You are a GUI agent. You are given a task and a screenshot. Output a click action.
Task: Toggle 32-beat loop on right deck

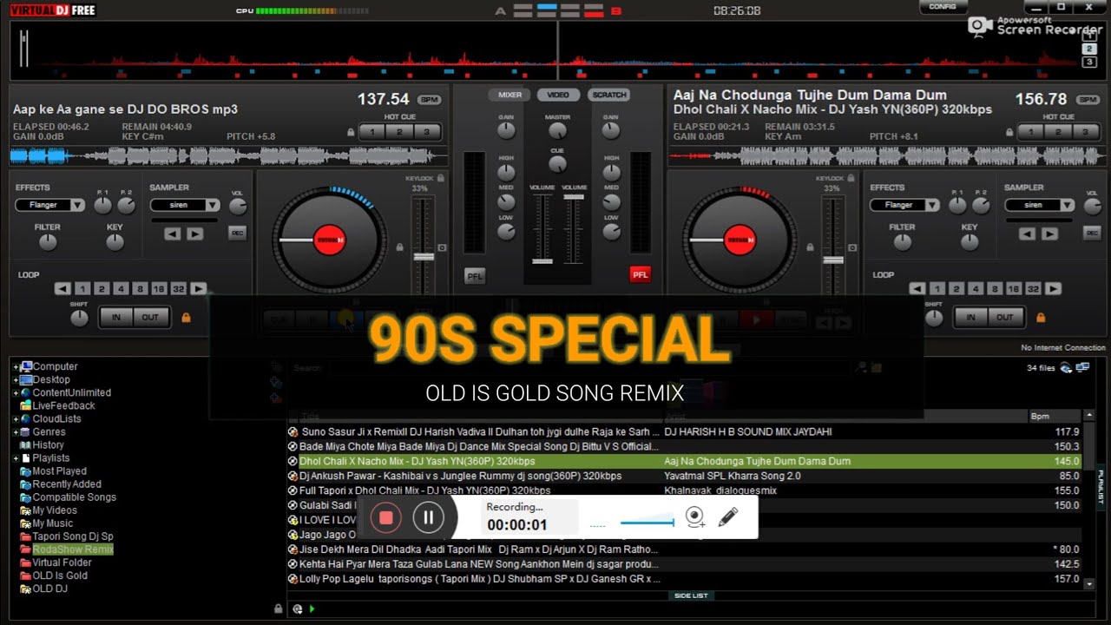click(x=1033, y=289)
